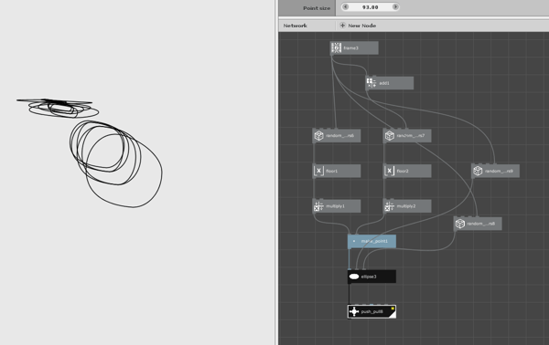Click the Point size parameter label
This screenshot has width=549, height=345.
[317, 8]
